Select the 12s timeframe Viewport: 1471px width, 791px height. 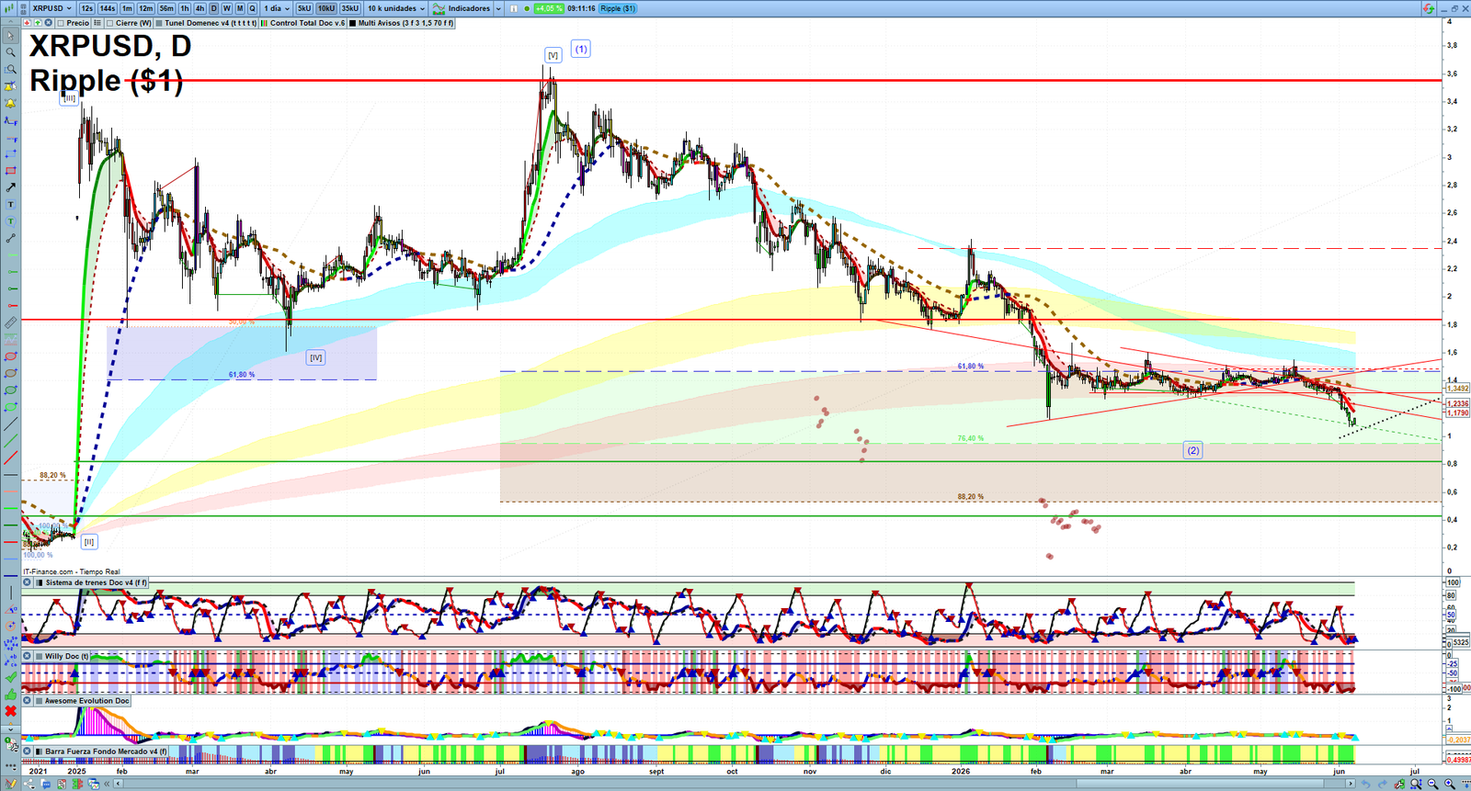(x=86, y=8)
